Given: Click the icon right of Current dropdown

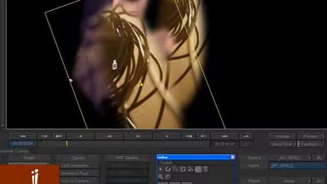Looking at the screenshot, I should pyautogui.click(x=319, y=158).
